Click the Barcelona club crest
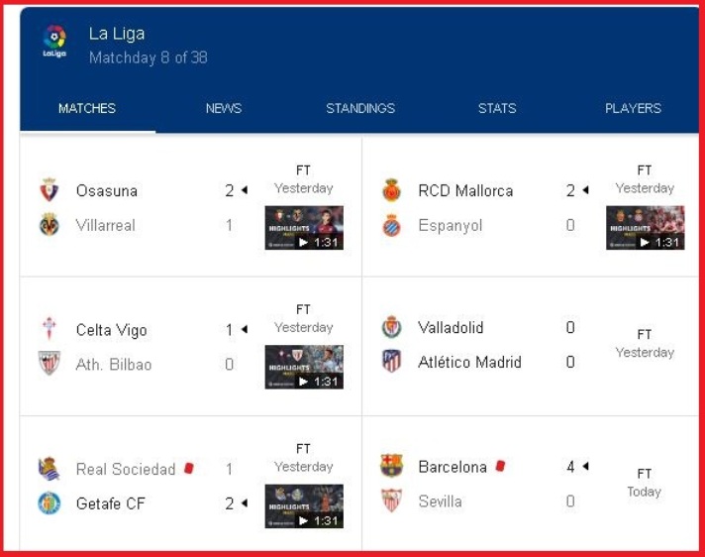This screenshot has height=557, width=705. (x=391, y=465)
